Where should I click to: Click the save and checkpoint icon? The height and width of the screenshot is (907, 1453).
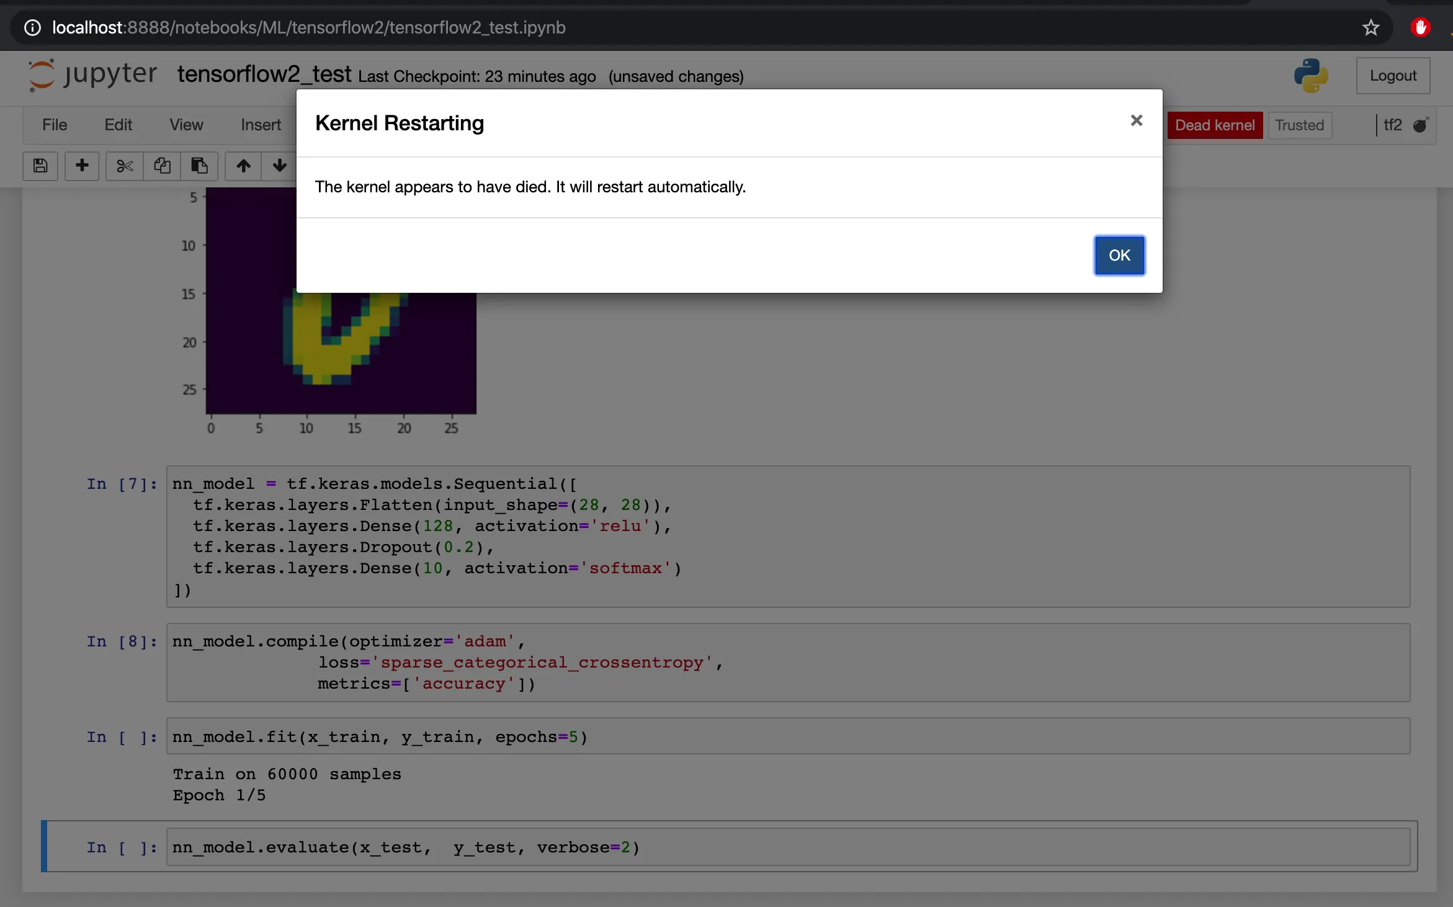[x=40, y=166]
